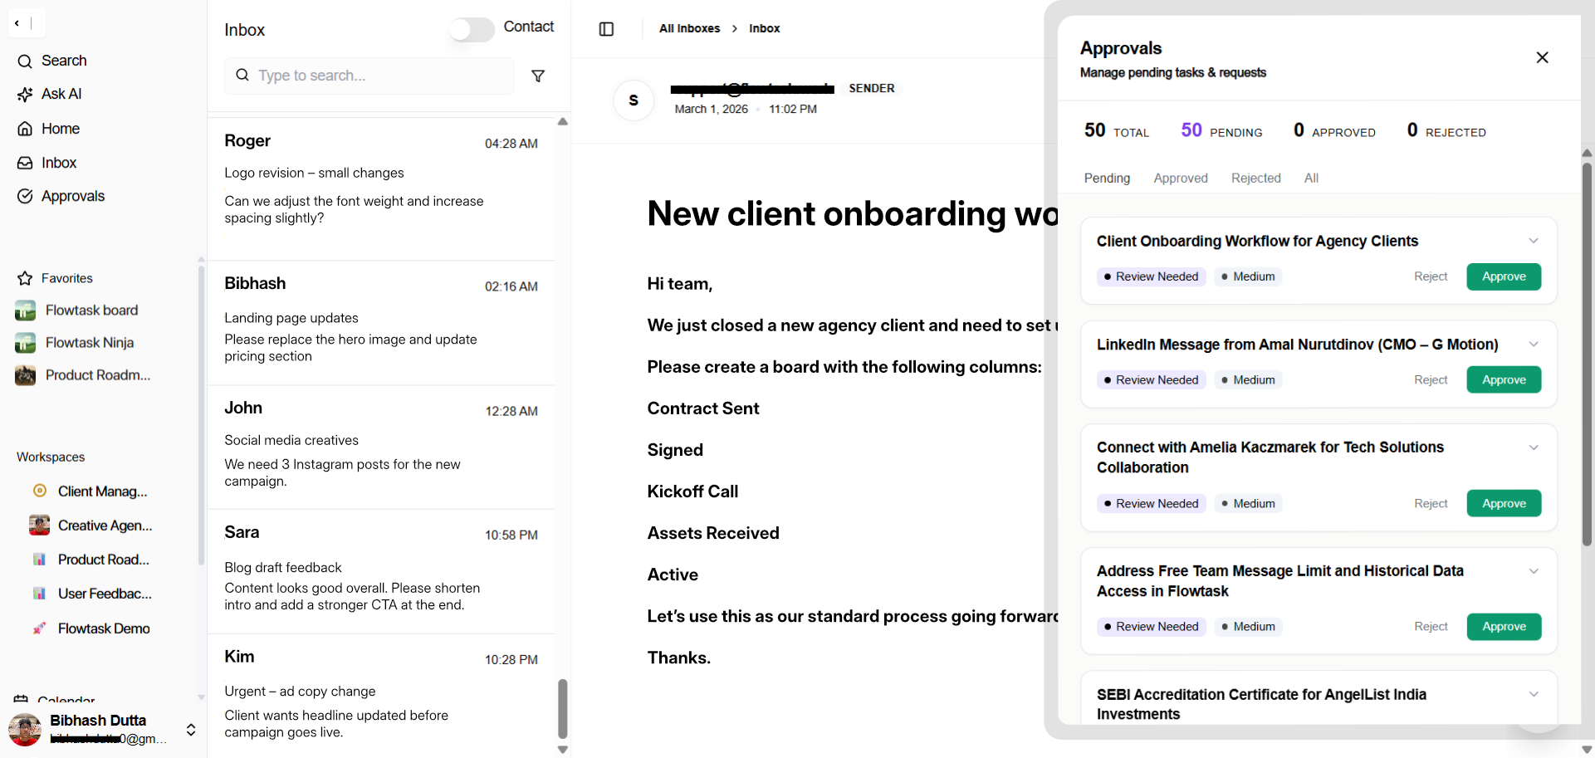Switch to the Rejected tab
The height and width of the screenshot is (758, 1595).
[1255, 178]
